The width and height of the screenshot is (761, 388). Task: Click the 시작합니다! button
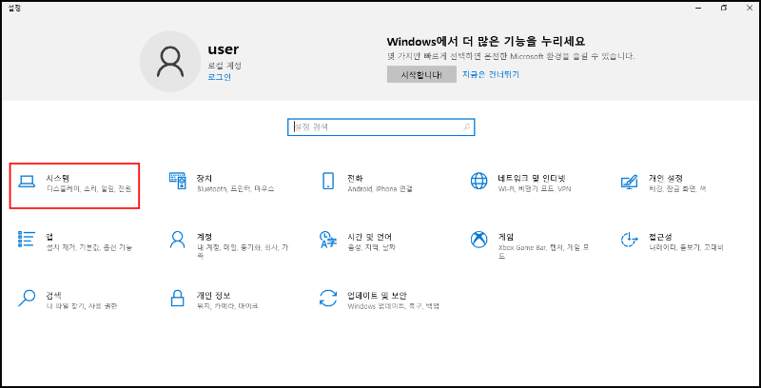pos(421,75)
